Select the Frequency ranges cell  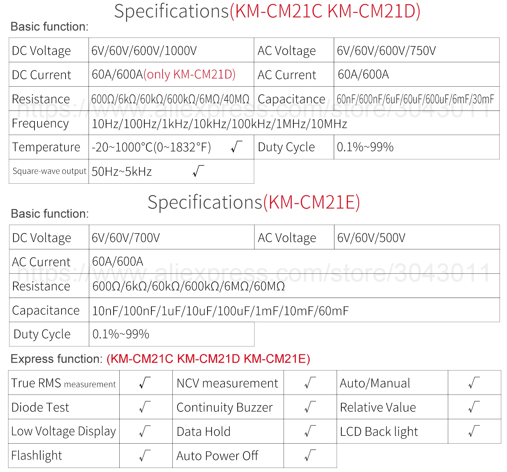click(x=294, y=123)
